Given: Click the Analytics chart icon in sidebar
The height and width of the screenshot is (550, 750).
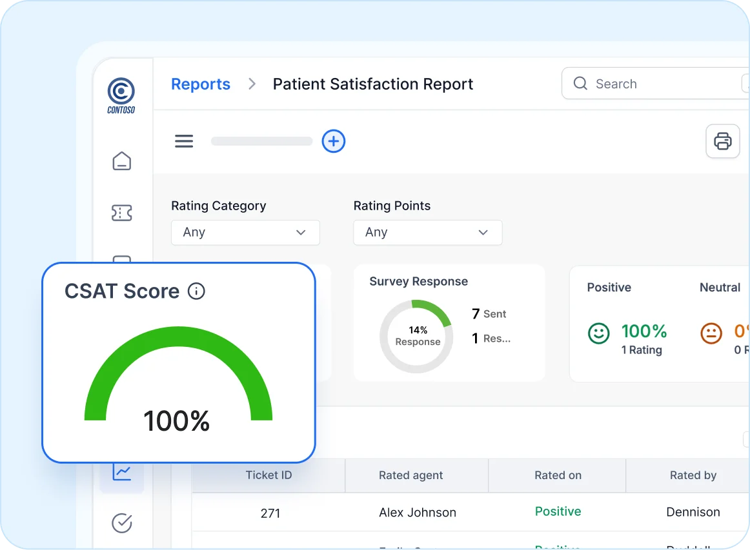Looking at the screenshot, I should pyautogui.click(x=122, y=472).
